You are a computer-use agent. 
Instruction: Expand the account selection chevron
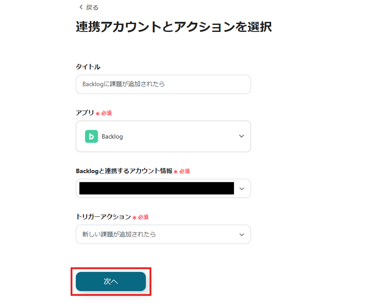pyautogui.click(x=241, y=188)
